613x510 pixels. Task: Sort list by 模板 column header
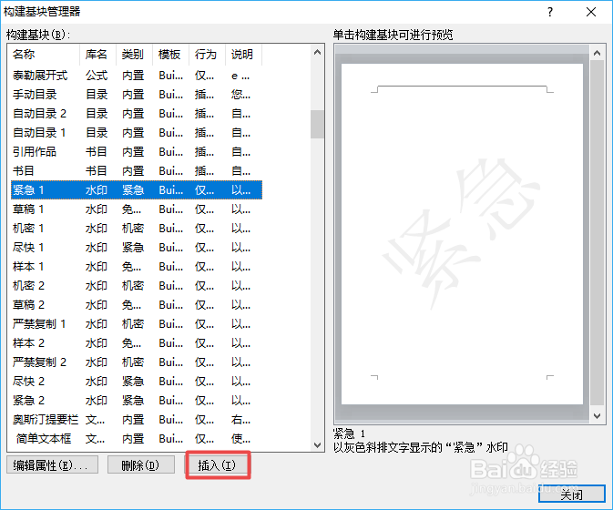click(x=170, y=55)
